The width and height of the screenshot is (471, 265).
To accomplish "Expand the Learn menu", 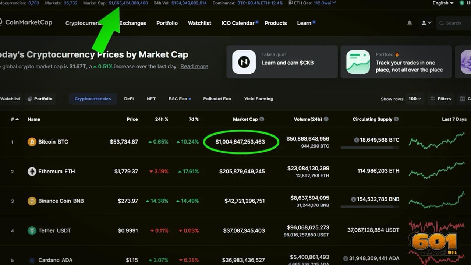I will (x=305, y=23).
